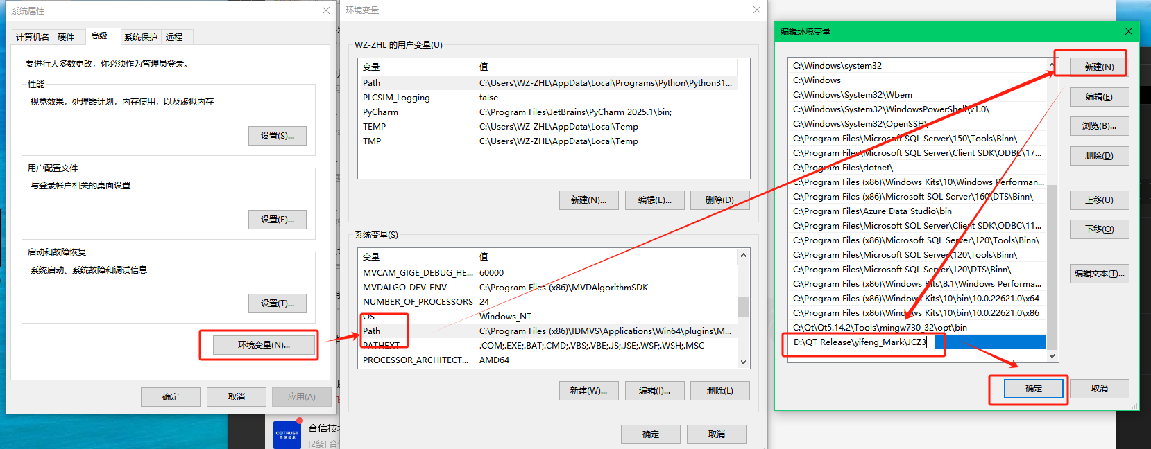Viewport: 1151px width, 449px height.
Task: Click 新建(N)... for user variables
Action: click(x=588, y=200)
